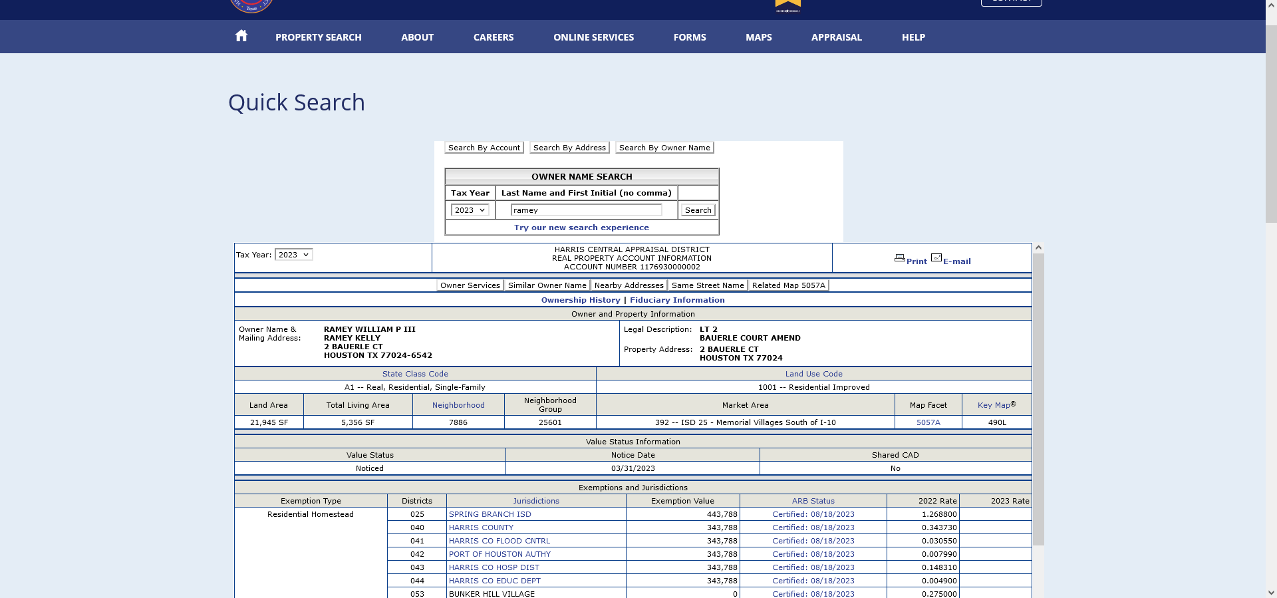Select owner name RAMEY WILLIAM P III
The width and height of the screenshot is (1277, 598).
(369, 329)
